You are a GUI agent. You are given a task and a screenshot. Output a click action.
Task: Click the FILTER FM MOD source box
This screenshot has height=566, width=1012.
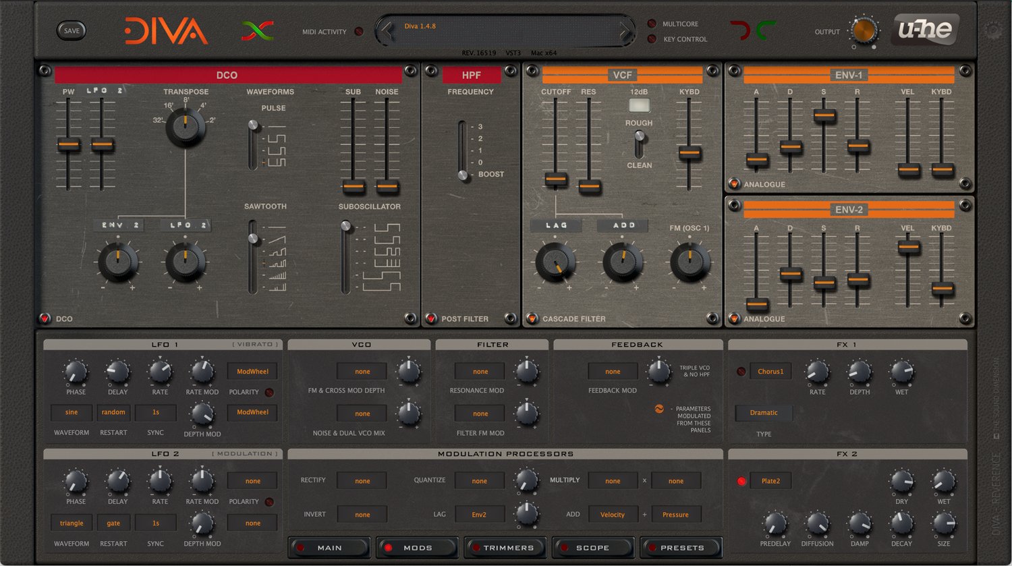coord(480,414)
